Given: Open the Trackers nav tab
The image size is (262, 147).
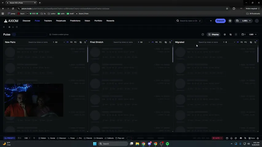Looking at the screenshot, I should pyautogui.click(x=48, y=21).
